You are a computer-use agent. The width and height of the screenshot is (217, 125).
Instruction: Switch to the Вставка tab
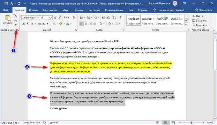pos(34,10)
